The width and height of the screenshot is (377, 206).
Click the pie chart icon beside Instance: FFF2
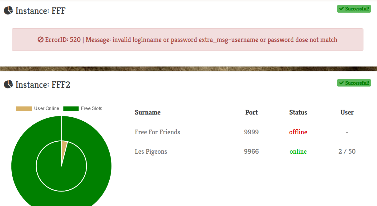click(x=8, y=84)
